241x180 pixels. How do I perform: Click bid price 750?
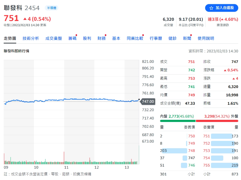click(191, 136)
